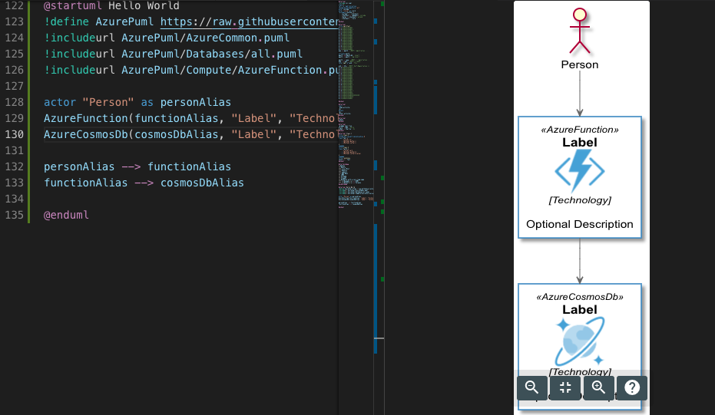Click the Azure Function lightning icon

click(580, 170)
